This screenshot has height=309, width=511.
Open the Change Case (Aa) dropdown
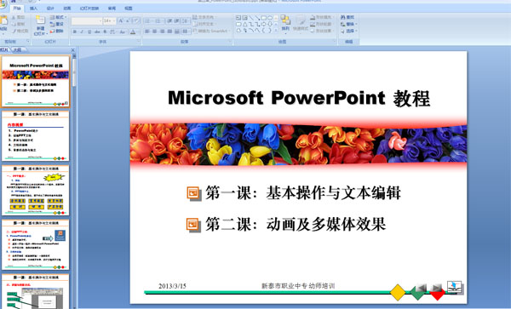[123, 31]
